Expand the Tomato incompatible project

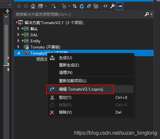point(18,47)
